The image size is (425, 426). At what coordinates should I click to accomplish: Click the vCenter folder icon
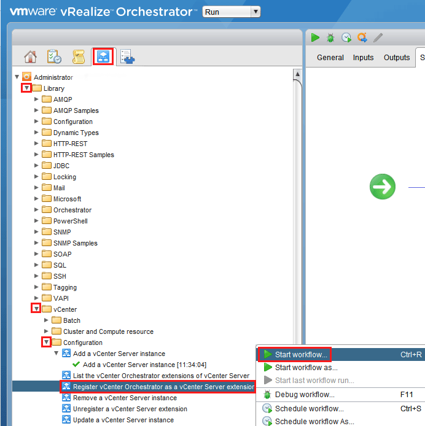coord(47,309)
